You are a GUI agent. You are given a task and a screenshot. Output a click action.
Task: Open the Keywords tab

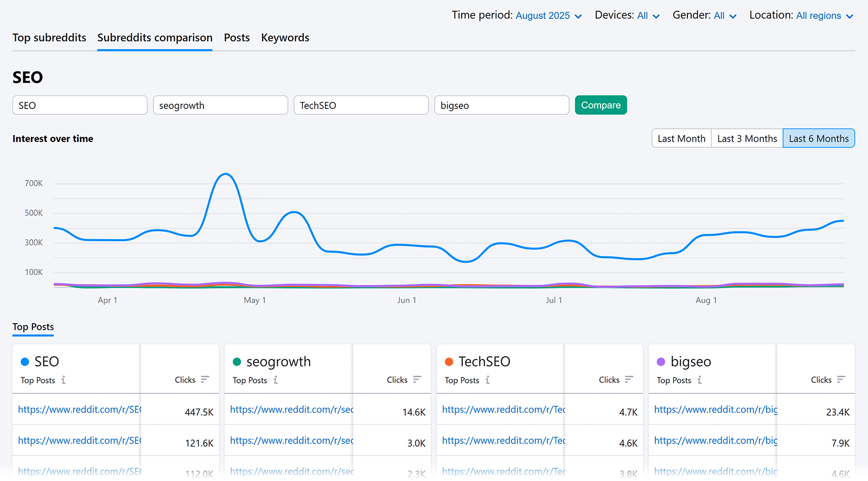tap(285, 38)
